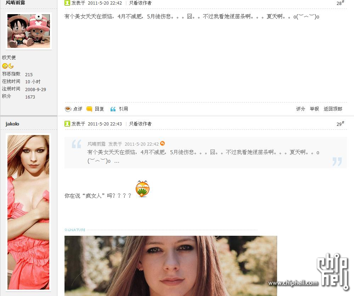The width and height of the screenshot is (354, 296).
Task: Click 引用 to quote post 28
Action: coord(124,109)
